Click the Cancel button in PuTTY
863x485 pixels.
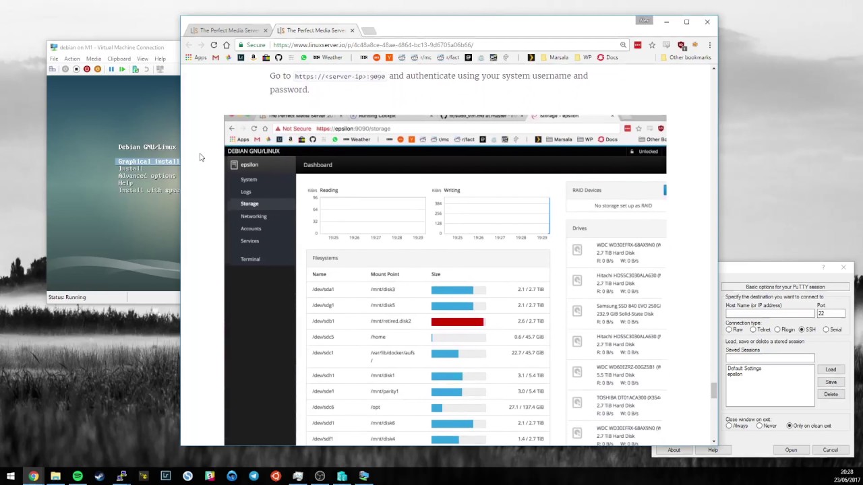click(x=830, y=450)
